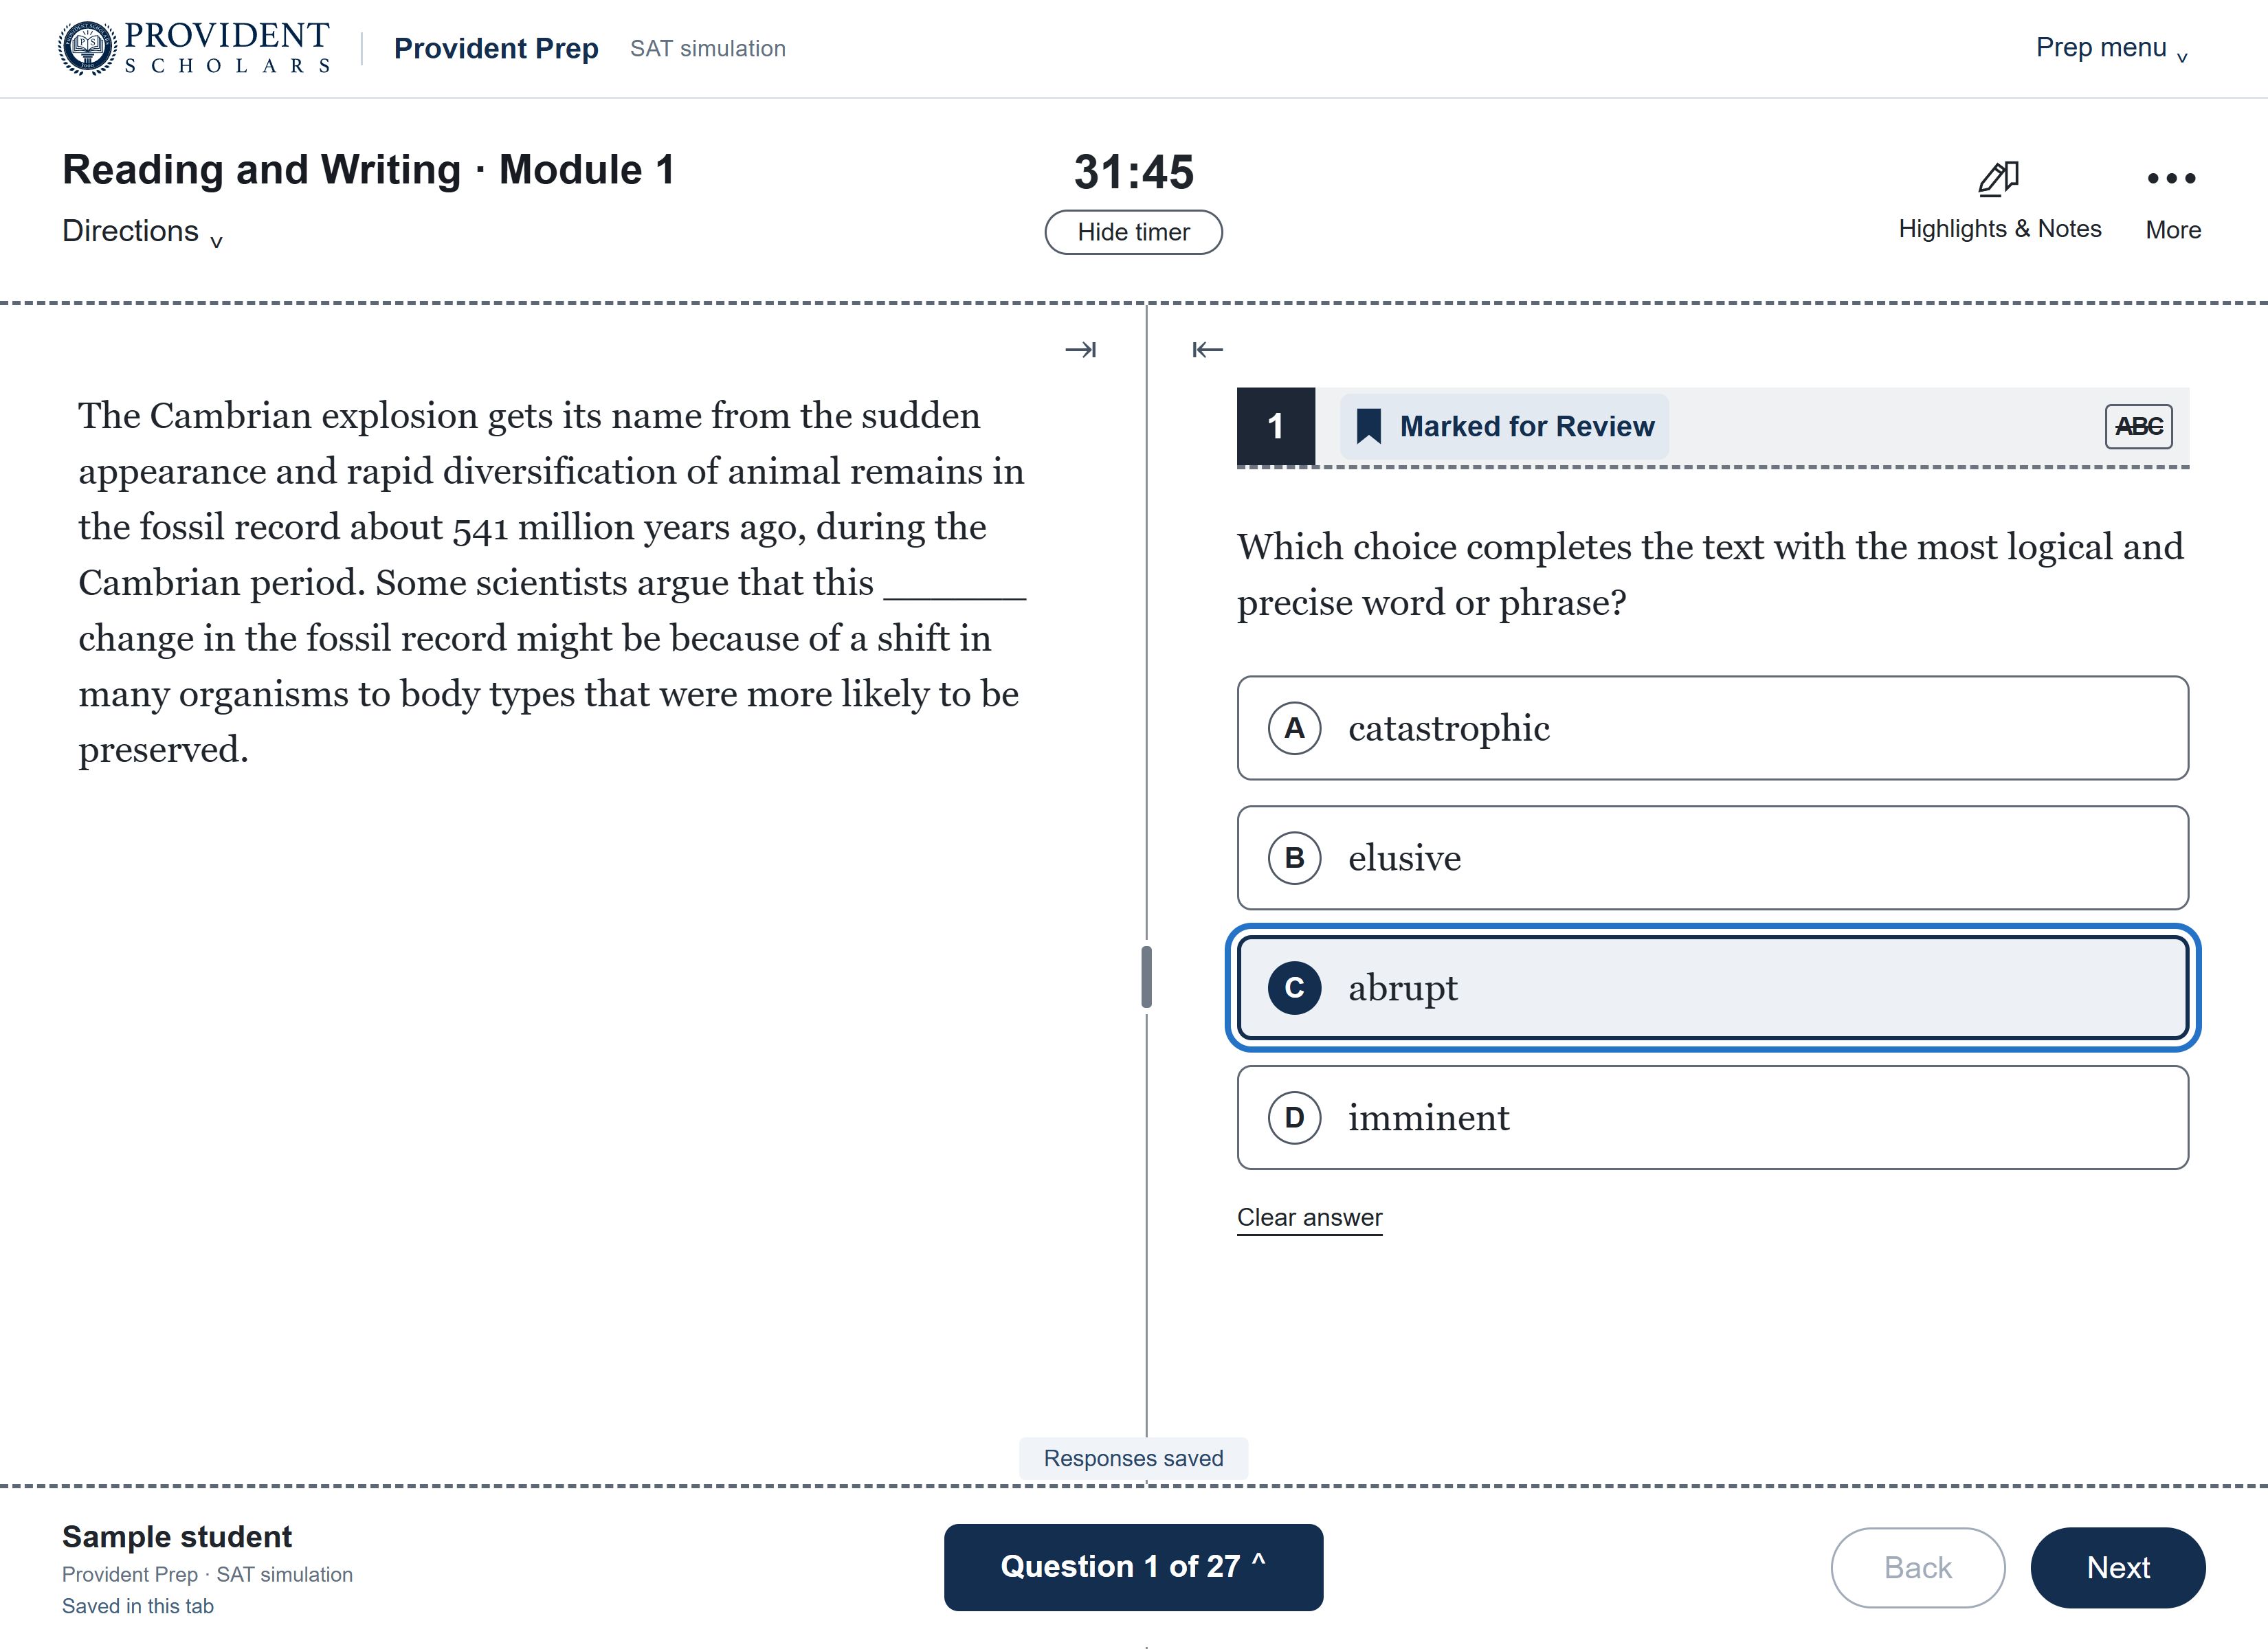Click the Saved in this tab text

(x=138, y=1606)
